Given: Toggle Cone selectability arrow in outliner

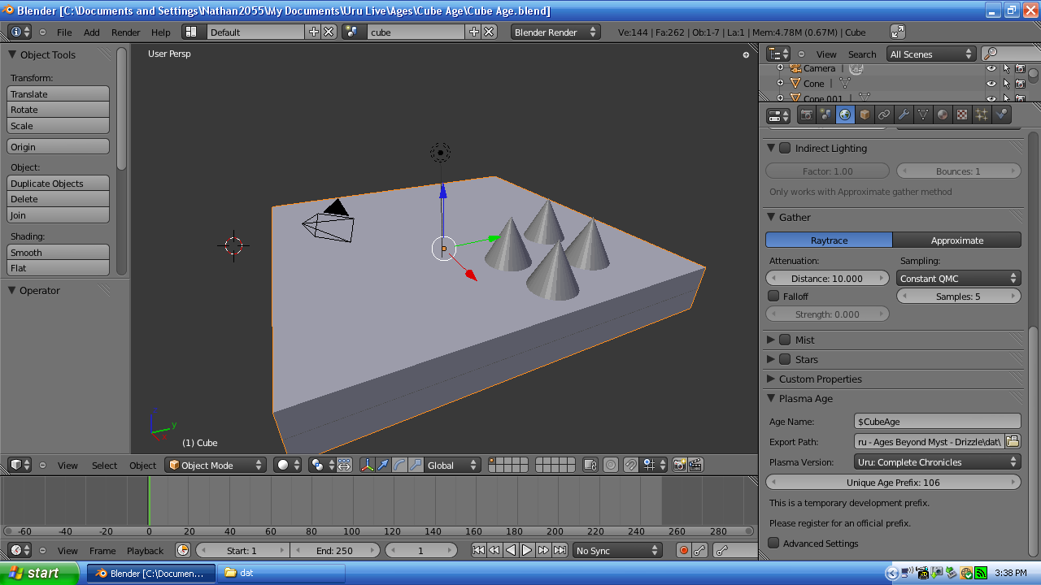Looking at the screenshot, I should (1006, 83).
